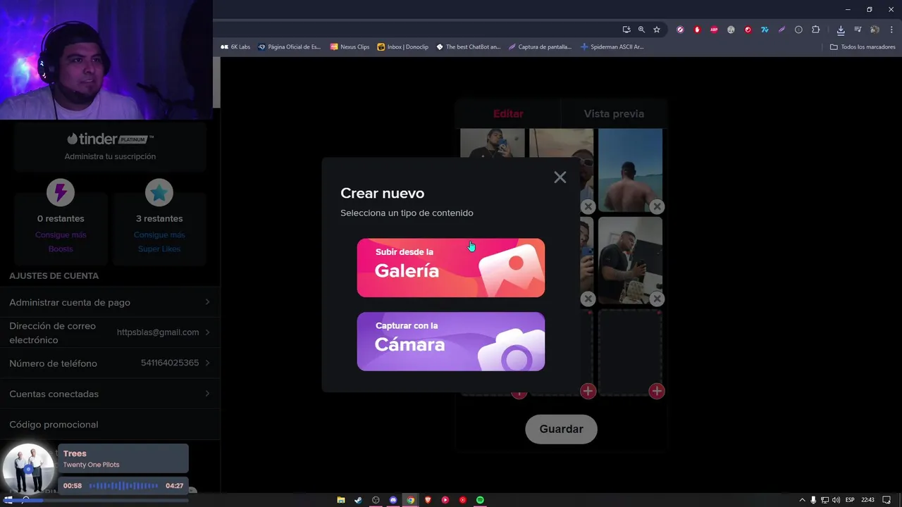Open Brave browser from the taskbar

coord(428,500)
